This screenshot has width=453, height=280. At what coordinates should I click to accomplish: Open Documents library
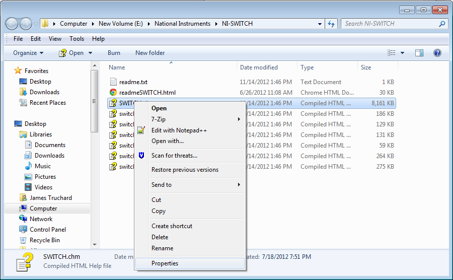coord(50,145)
